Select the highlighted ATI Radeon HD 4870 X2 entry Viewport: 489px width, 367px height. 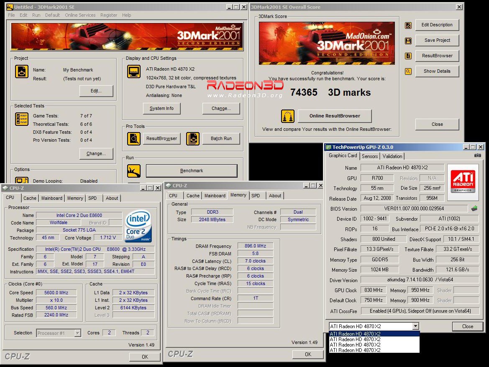[x=374, y=334]
